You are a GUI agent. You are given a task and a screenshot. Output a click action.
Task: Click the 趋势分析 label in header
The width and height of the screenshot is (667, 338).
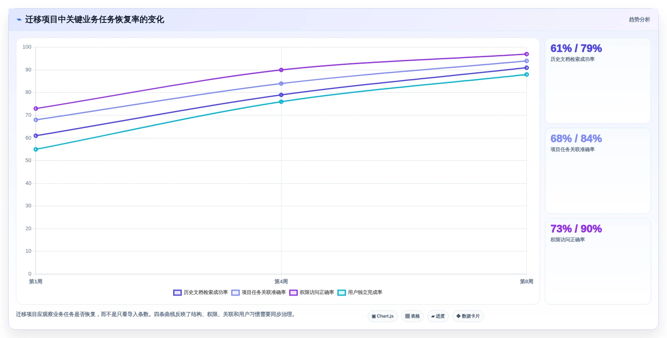click(639, 20)
